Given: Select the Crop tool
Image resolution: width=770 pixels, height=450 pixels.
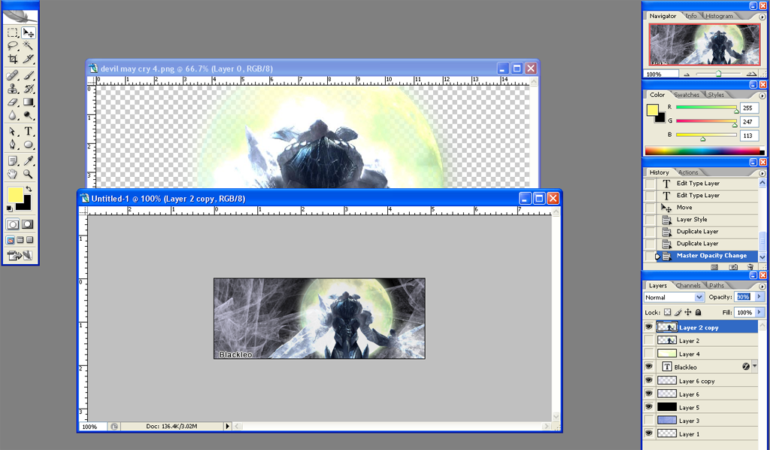Looking at the screenshot, I should pos(13,59).
